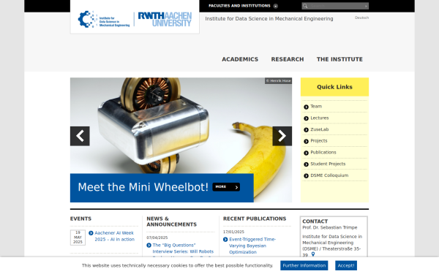Click the Henrik Hose photo credit
This screenshot has width=439, height=274.
point(278,81)
